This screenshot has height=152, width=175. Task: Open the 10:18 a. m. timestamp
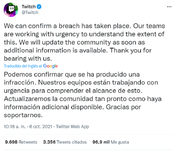[x=15, y=127]
